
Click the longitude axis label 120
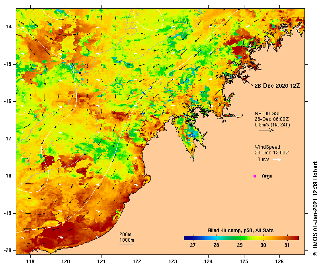pos(66,261)
